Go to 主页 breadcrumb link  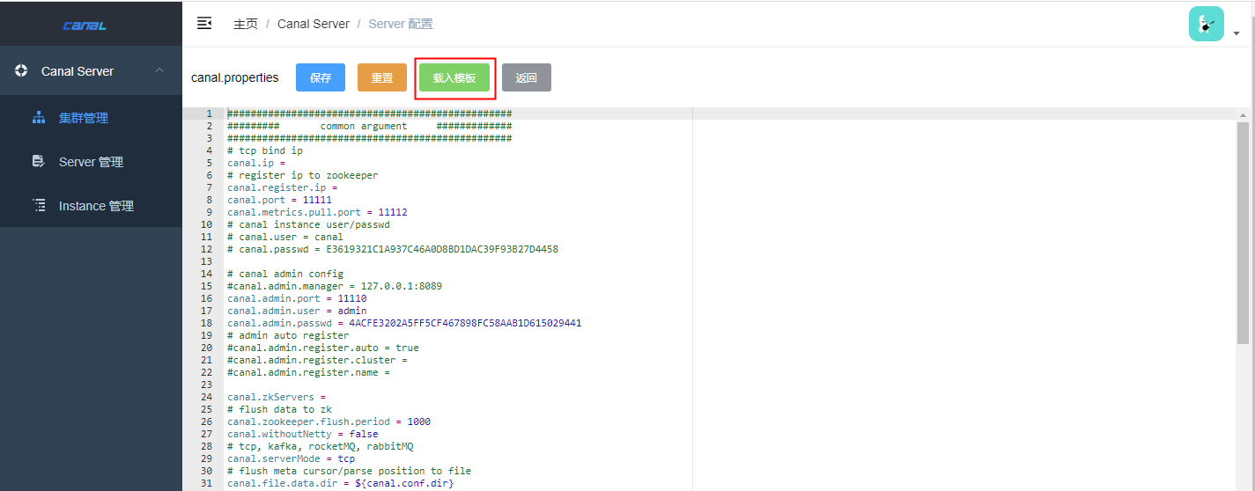tap(246, 24)
